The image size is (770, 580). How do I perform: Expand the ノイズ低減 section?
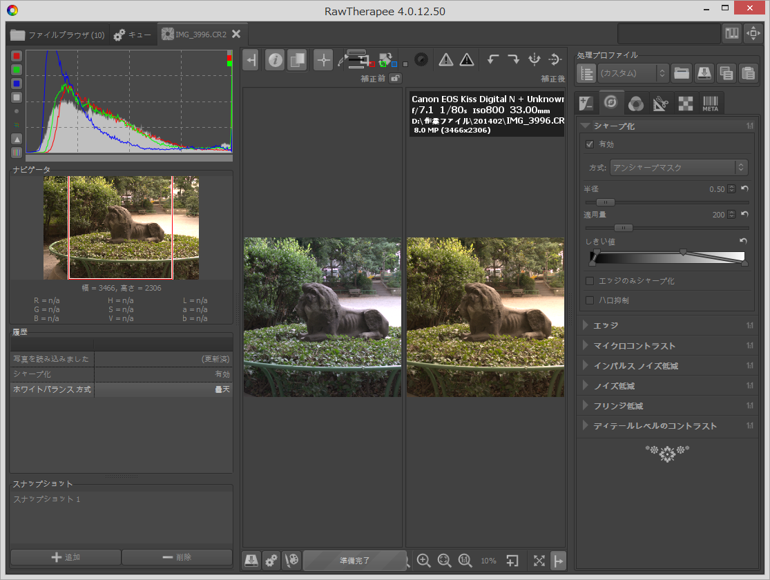[614, 386]
